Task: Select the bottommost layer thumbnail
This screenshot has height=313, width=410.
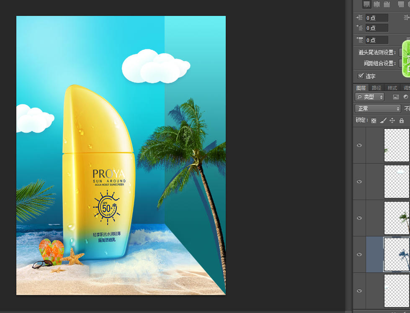Action: coord(397,291)
